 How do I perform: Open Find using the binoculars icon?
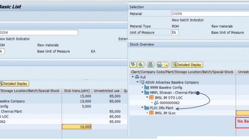click(150, 65)
